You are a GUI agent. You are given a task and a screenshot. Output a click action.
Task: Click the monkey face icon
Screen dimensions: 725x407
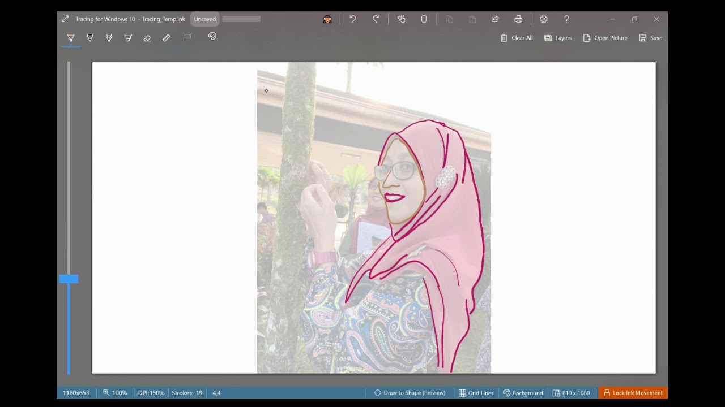(327, 19)
